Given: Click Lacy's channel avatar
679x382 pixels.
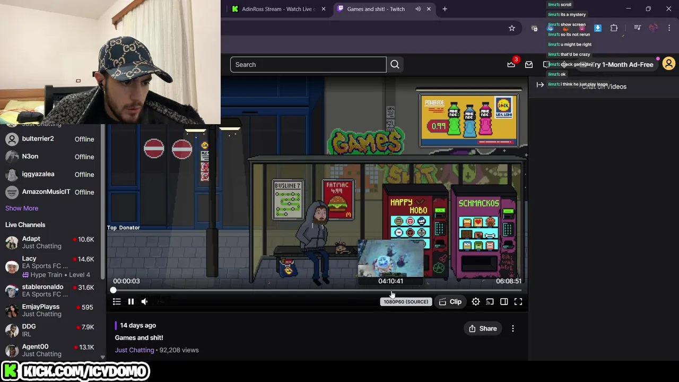Looking at the screenshot, I should (12, 266).
